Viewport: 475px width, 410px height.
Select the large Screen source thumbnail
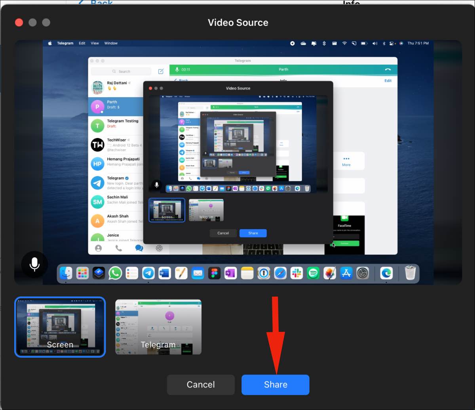60,327
